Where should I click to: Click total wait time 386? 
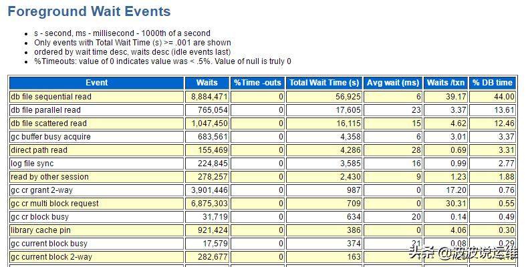[354, 230]
